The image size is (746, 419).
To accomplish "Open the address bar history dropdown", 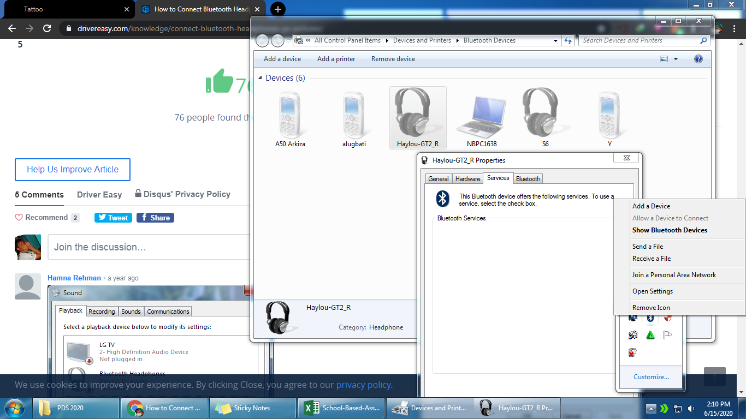I will 555,40.
